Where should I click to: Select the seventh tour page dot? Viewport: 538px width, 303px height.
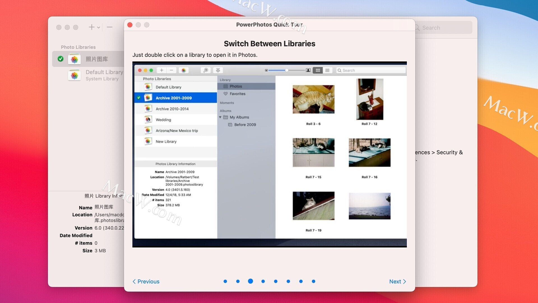click(x=301, y=281)
